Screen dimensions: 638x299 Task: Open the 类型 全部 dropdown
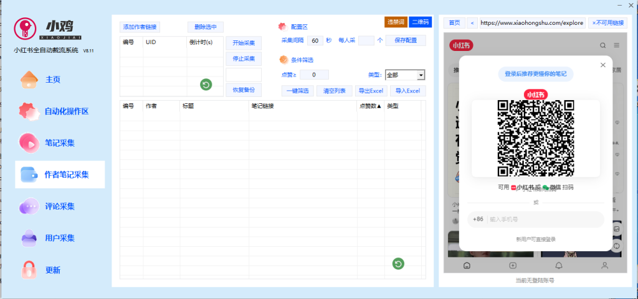coord(405,75)
